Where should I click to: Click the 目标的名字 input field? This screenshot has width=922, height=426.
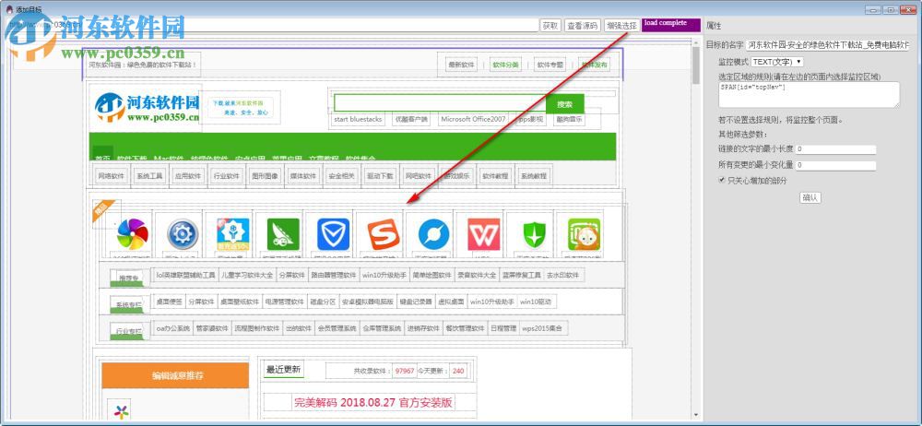827,45
